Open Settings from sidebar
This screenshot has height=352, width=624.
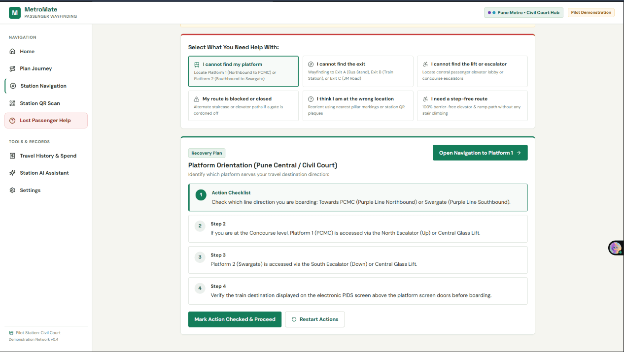click(x=46, y=190)
